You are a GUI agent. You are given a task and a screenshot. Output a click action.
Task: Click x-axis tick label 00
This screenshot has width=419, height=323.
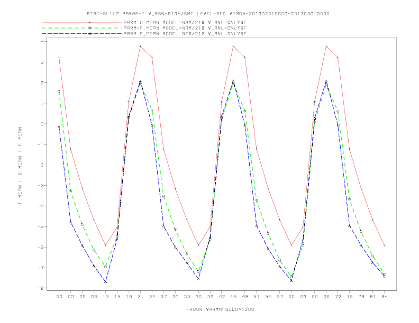tap(59, 297)
